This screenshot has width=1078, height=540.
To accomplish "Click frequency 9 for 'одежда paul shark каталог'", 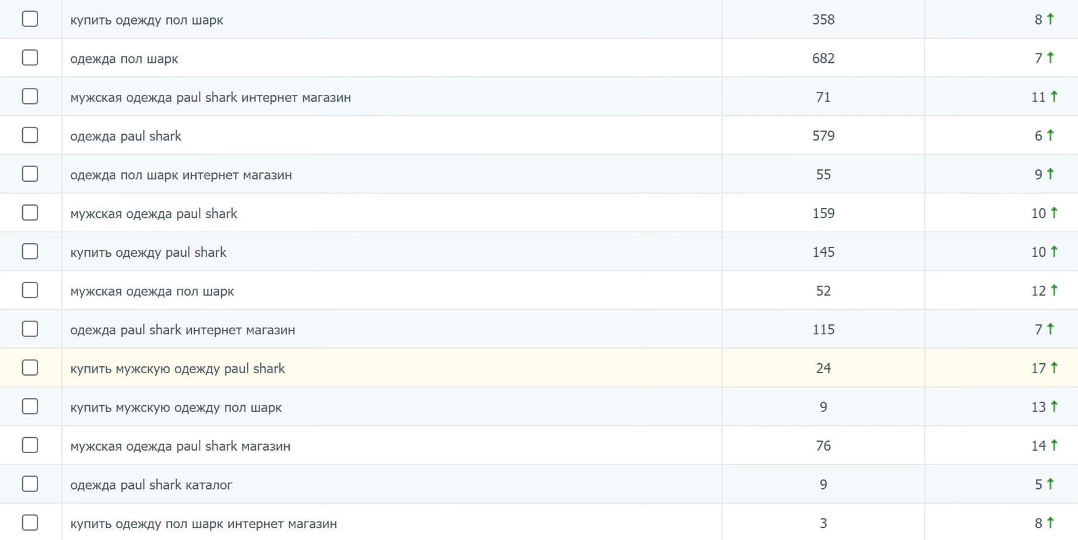I will click(823, 485).
